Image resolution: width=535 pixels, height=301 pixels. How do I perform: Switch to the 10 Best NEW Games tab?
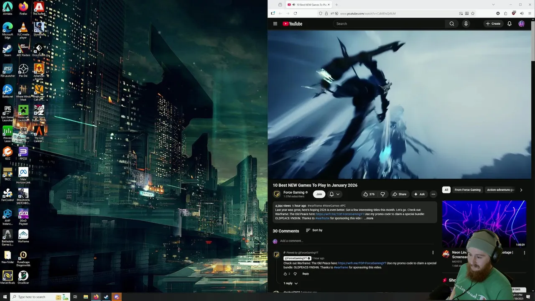pos(308,5)
